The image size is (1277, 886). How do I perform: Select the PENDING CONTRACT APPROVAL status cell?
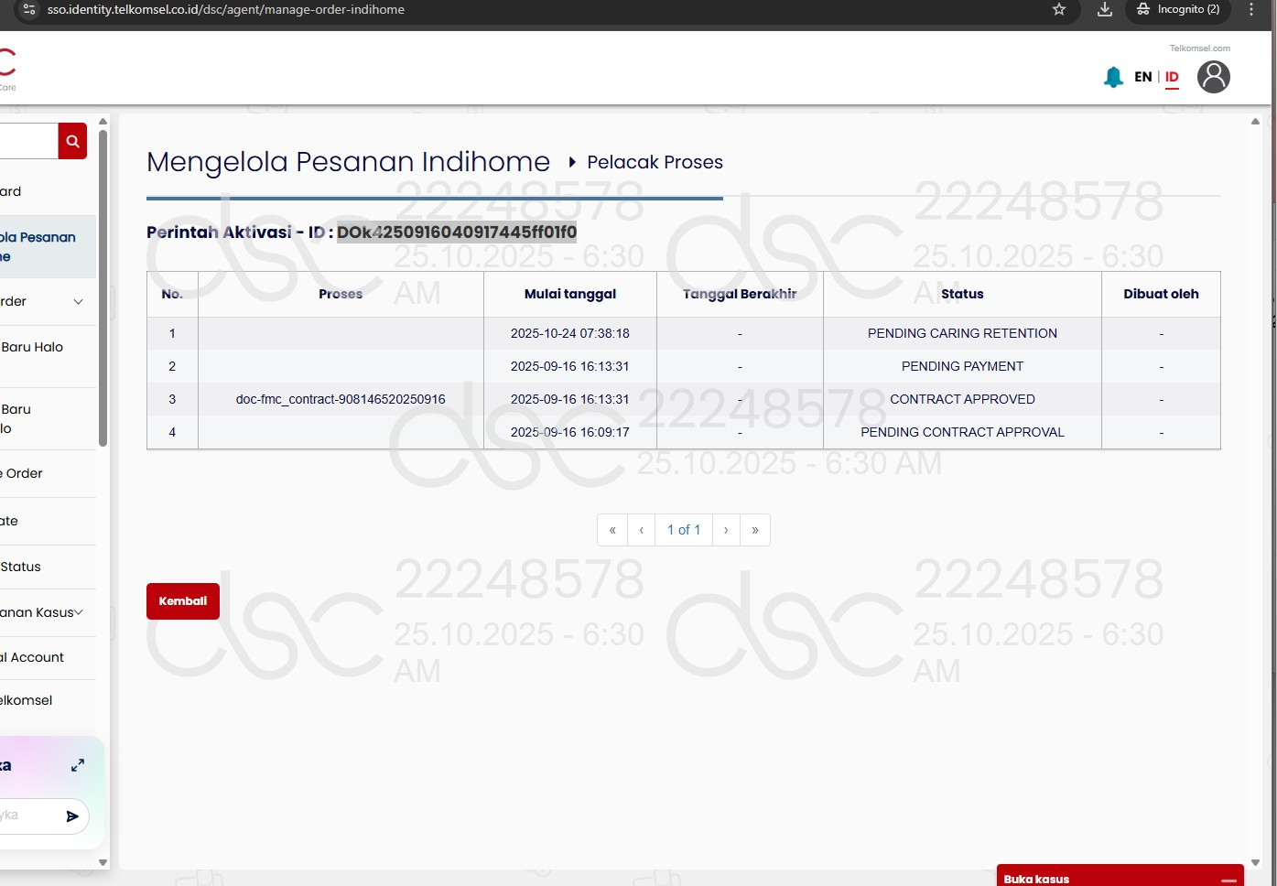pos(962,432)
